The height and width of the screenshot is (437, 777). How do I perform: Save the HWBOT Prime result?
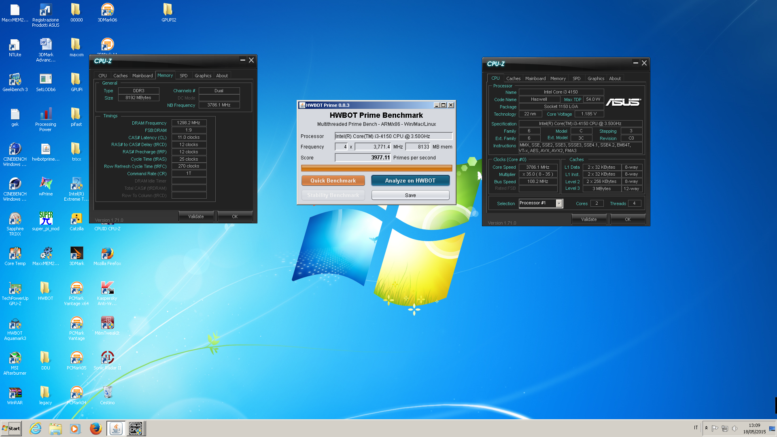coord(410,195)
